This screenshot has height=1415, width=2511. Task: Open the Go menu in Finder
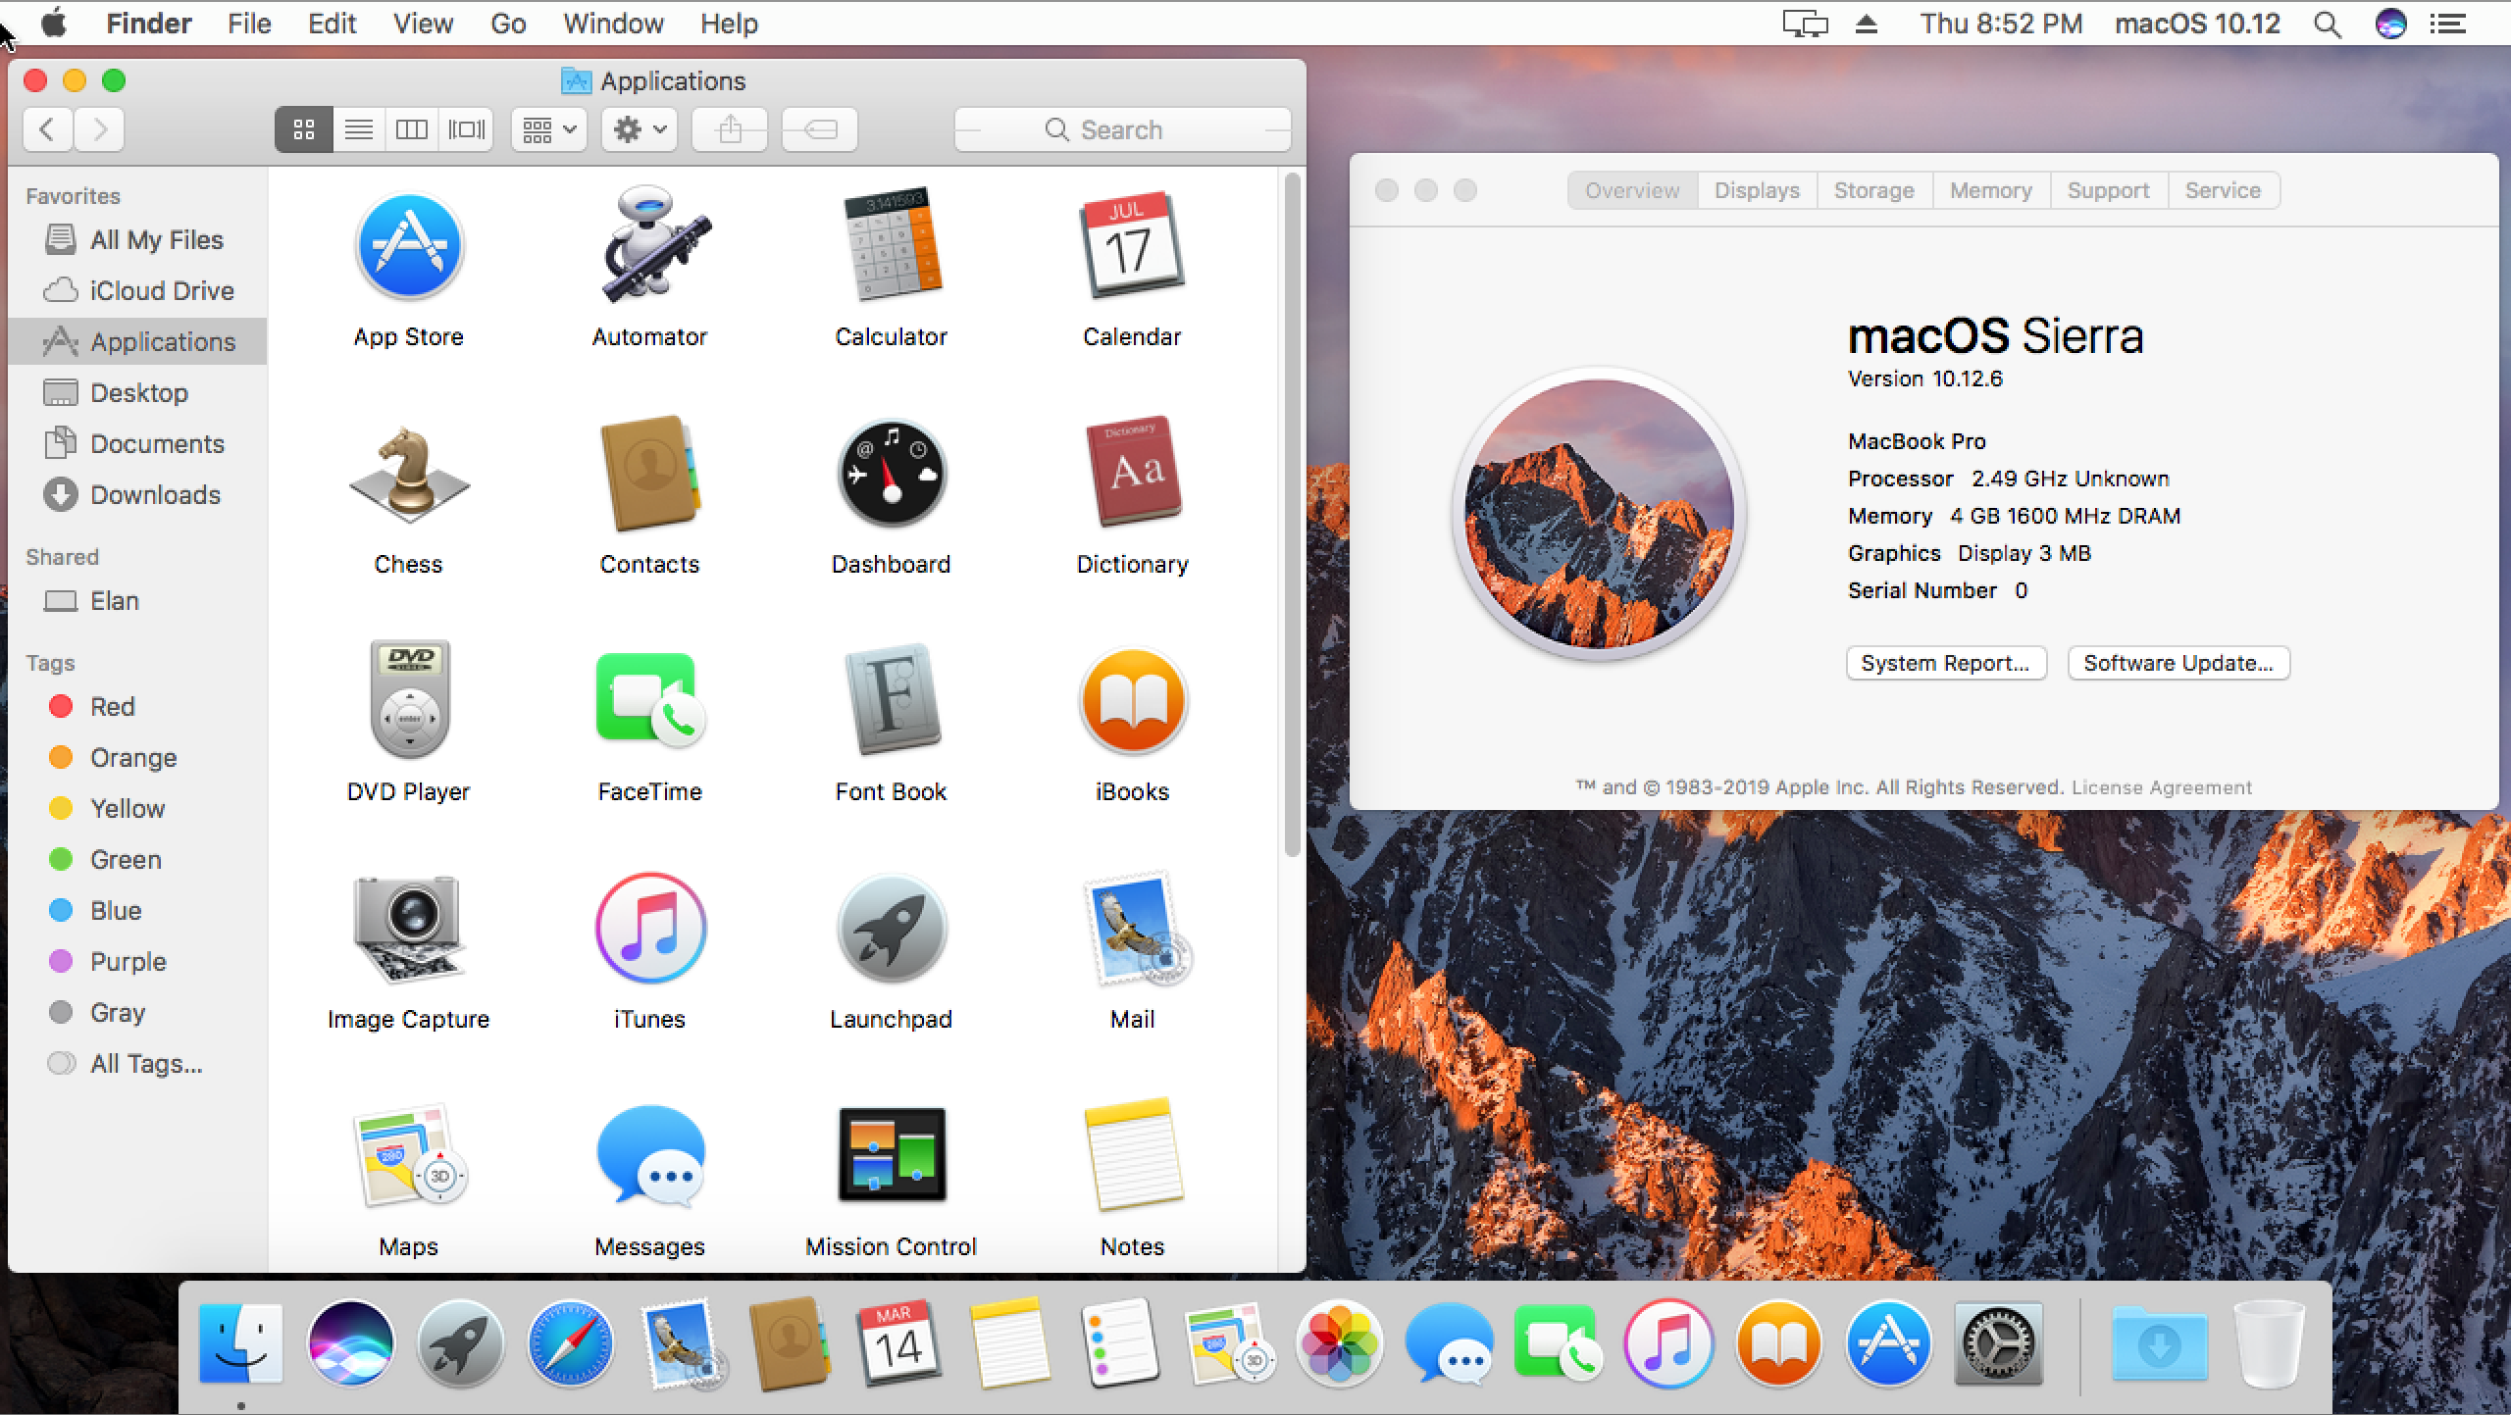point(505,23)
